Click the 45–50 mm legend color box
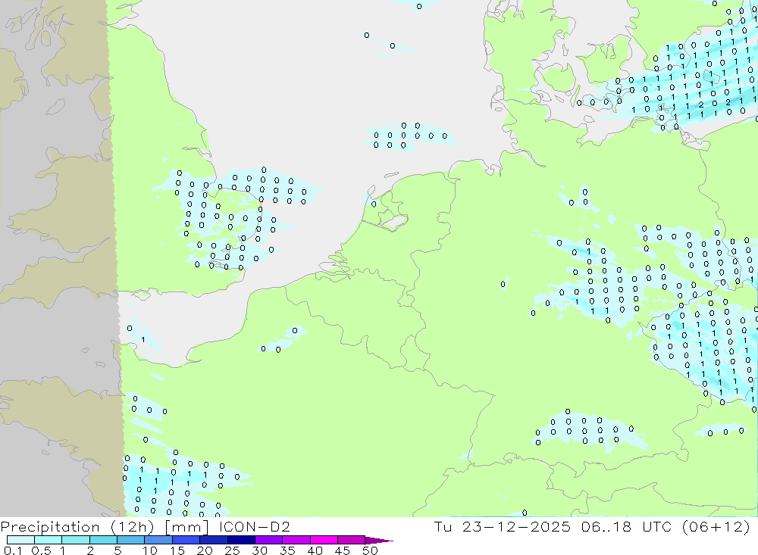This screenshot has width=758, height=555. (352, 540)
